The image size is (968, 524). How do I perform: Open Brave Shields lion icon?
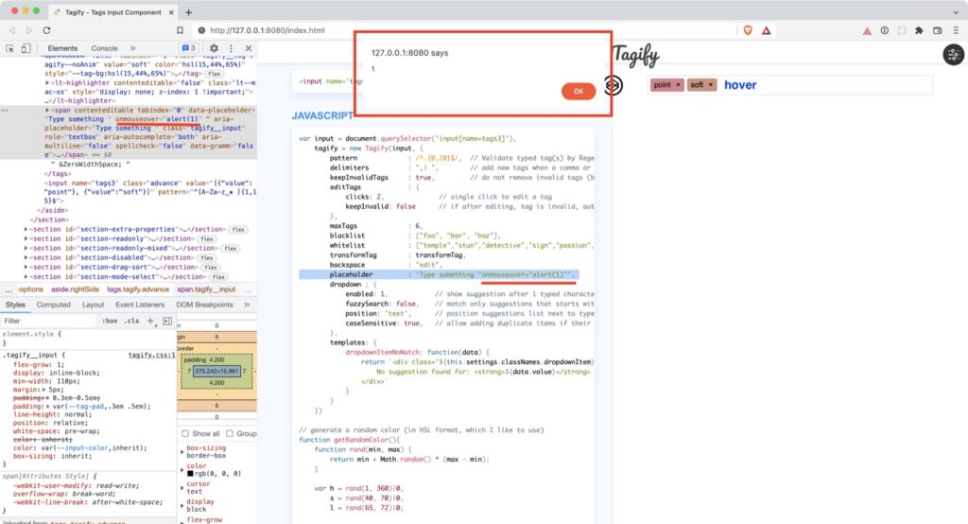pos(748,30)
